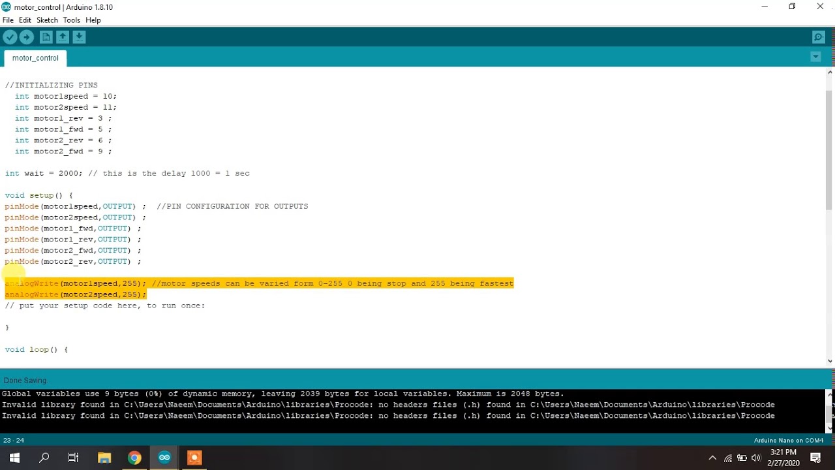
Task: Click the 'void setup() {' line
Action: (x=38, y=195)
